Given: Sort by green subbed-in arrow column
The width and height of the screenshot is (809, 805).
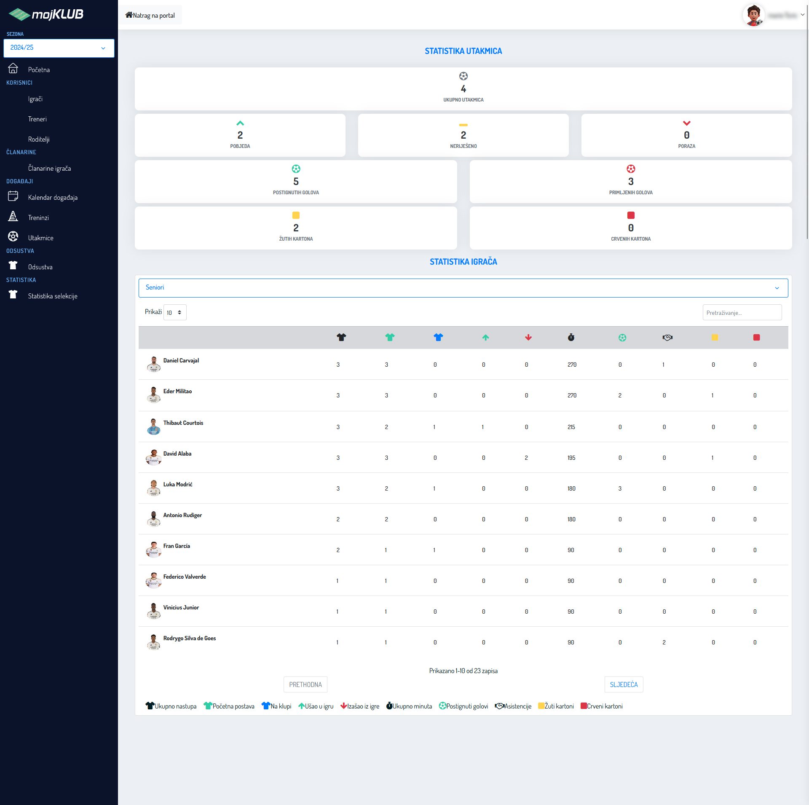Looking at the screenshot, I should pyautogui.click(x=485, y=338).
